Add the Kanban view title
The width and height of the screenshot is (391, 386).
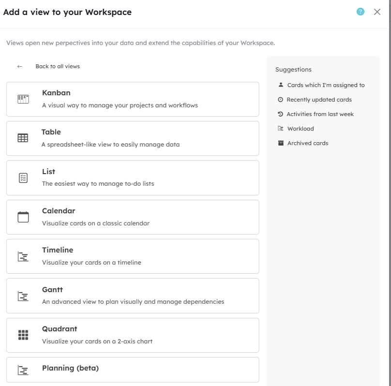tap(56, 93)
